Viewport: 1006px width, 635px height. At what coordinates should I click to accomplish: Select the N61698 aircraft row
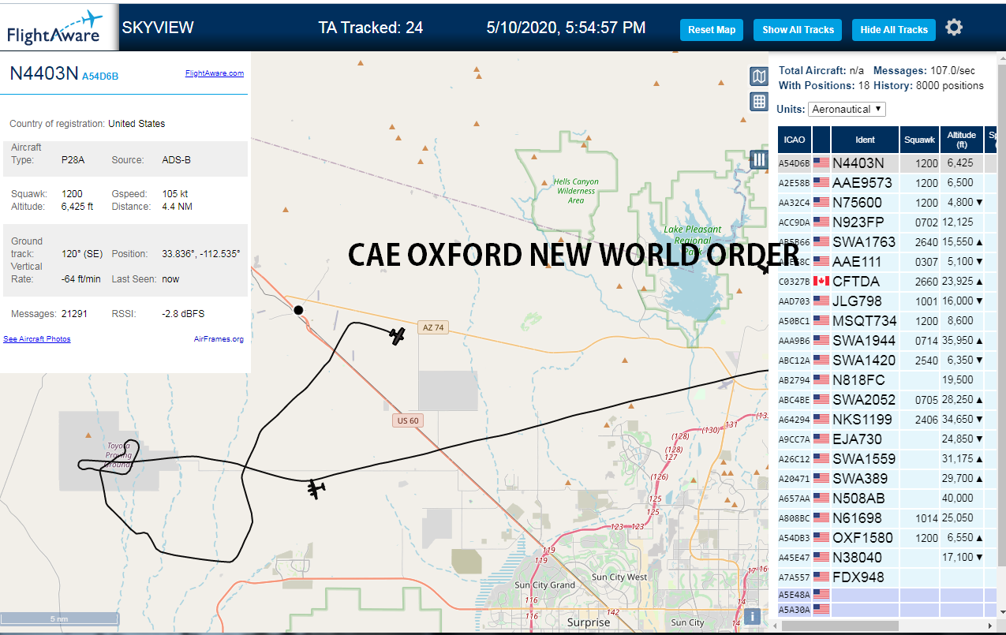pyautogui.click(x=886, y=518)
